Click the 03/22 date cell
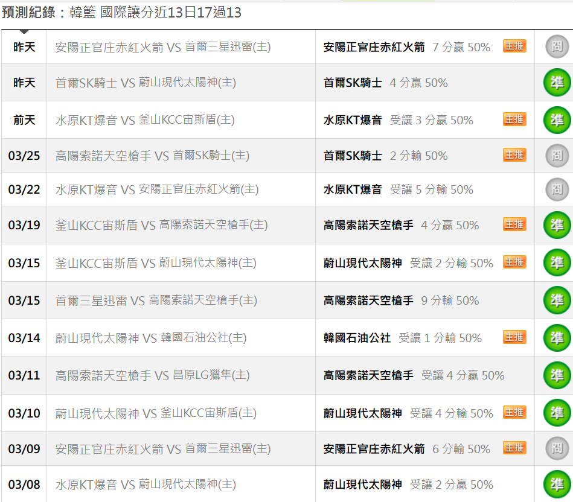The image size is (573, 502). point(24,189)
